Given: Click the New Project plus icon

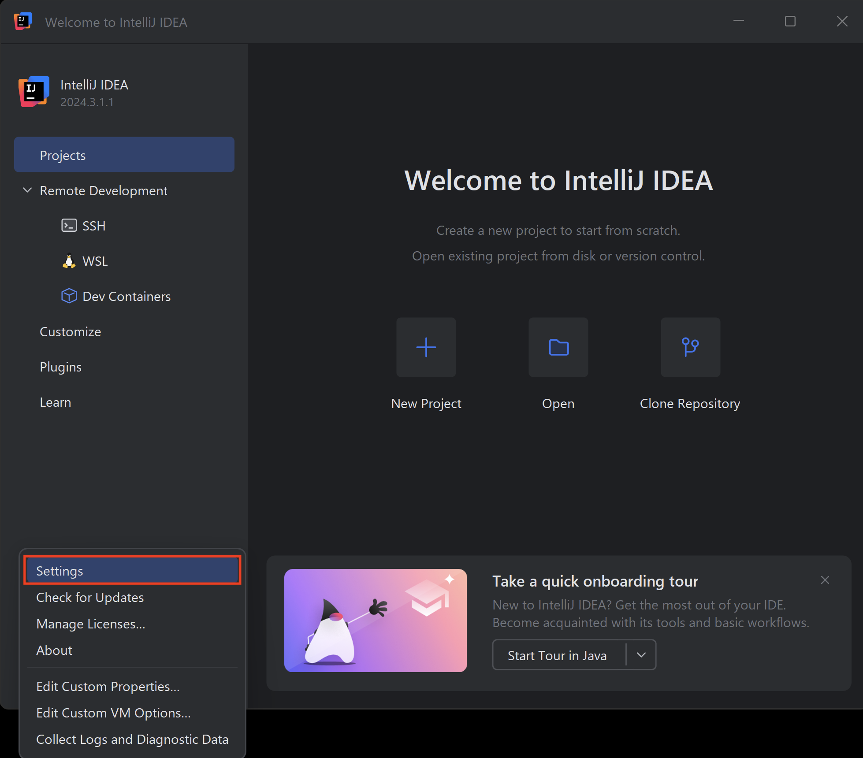Looking at the screenshot, I should (x=426, y=347).
